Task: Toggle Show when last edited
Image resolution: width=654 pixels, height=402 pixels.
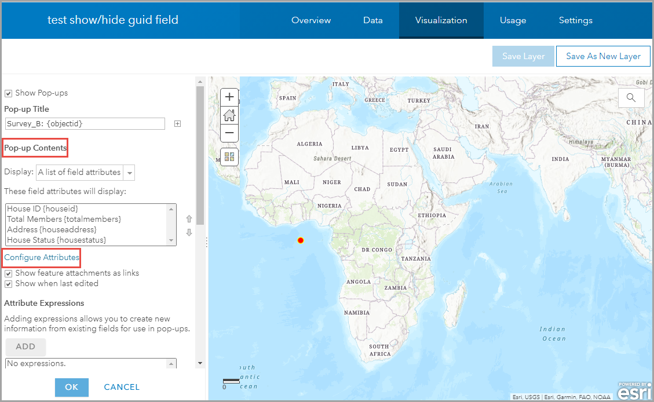Action: point(8,284)
